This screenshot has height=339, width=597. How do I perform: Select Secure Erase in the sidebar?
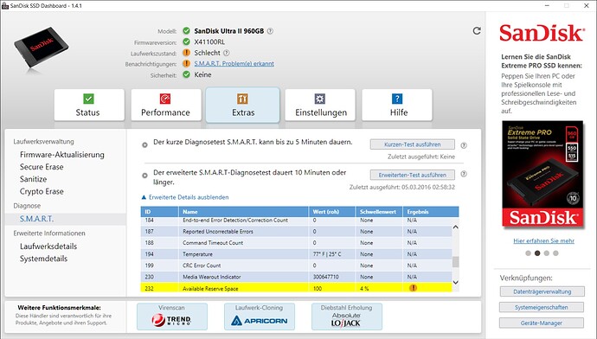coord(42,167)
